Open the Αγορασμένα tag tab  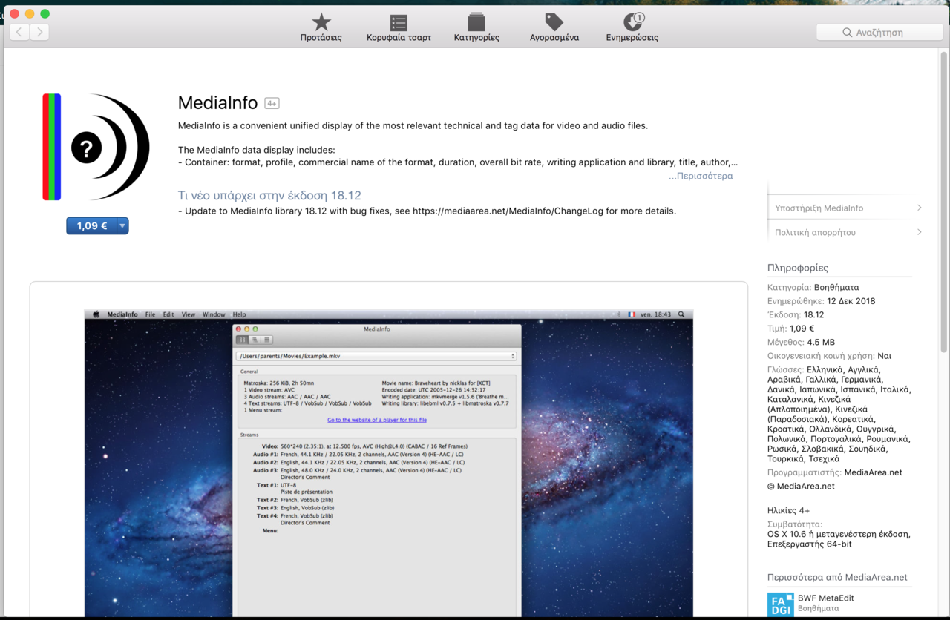(x=554, y=27)
